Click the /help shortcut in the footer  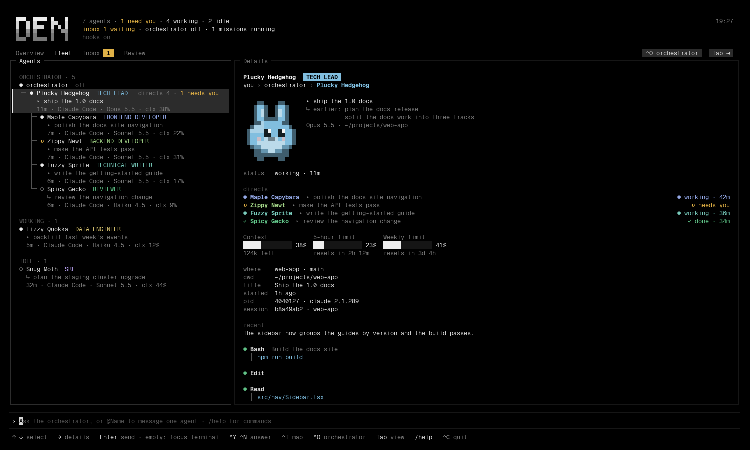[424, 437]
